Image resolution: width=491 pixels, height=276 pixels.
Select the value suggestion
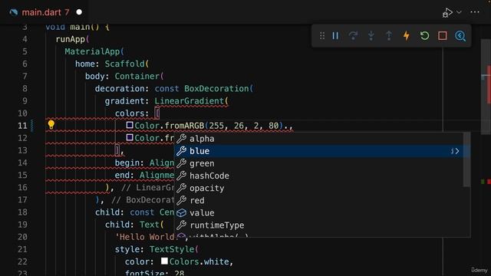319,213
